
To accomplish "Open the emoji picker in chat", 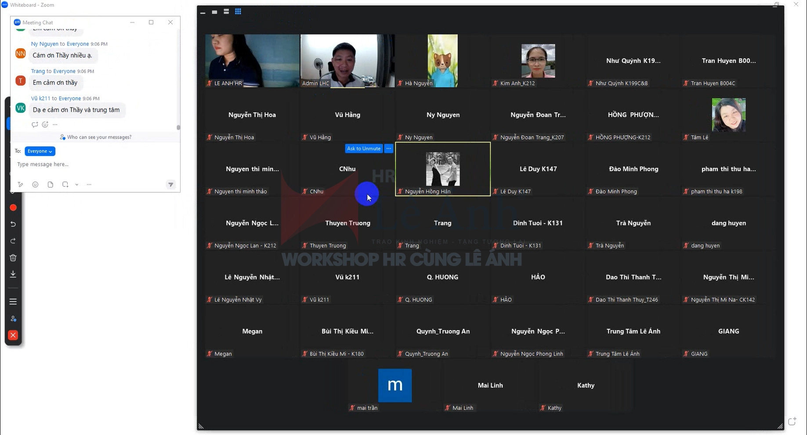I will pyautogui.click(x=35, y=185).
